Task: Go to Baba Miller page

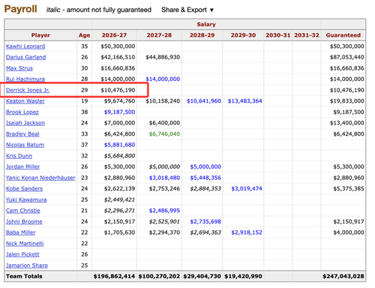Action: [x=20, y=232]
